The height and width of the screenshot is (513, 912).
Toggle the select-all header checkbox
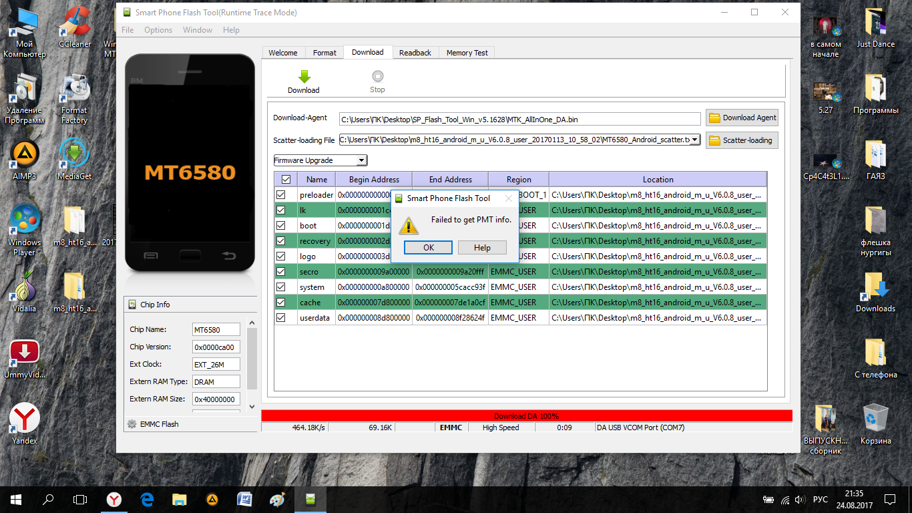pos(286,179)
